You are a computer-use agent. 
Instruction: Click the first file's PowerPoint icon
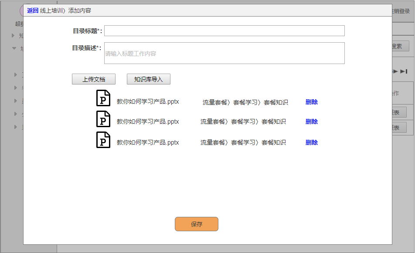103,98
